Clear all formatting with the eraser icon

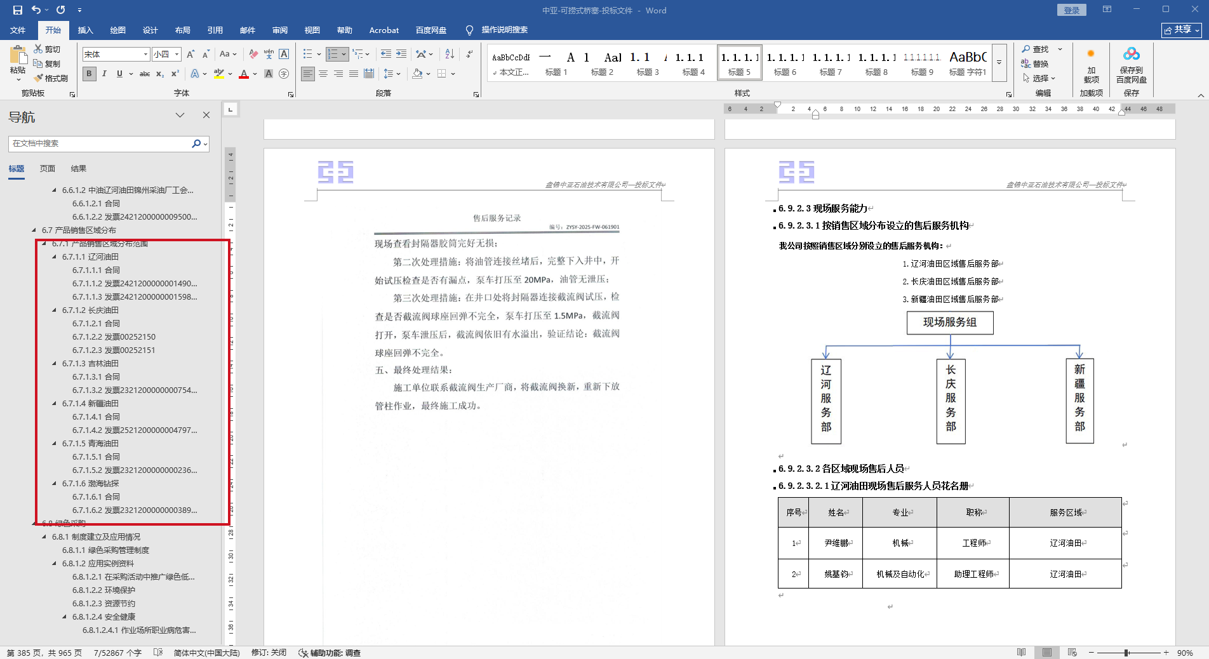[253, 55]
